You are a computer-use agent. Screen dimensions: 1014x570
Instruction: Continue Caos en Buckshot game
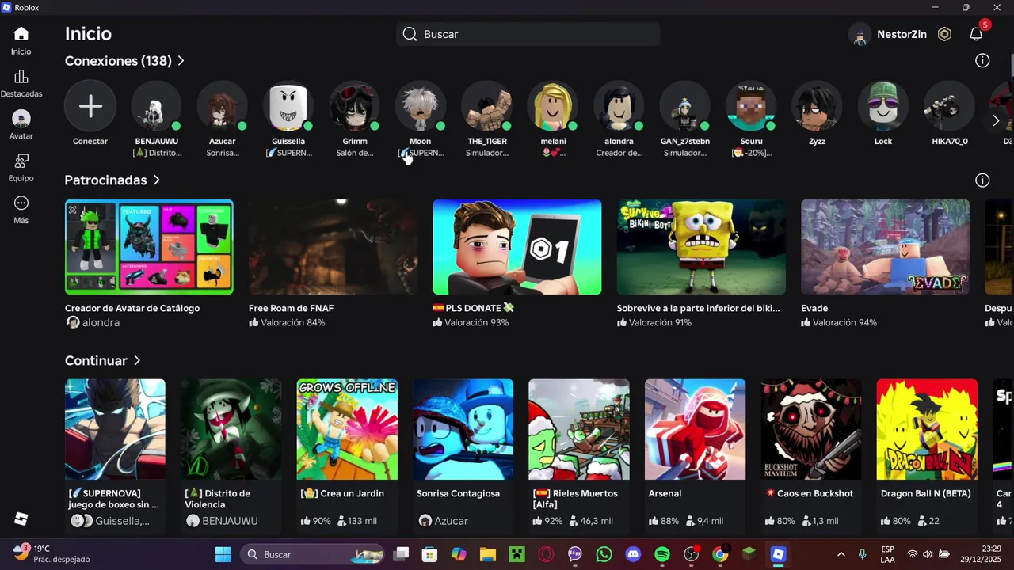(811, 429)
